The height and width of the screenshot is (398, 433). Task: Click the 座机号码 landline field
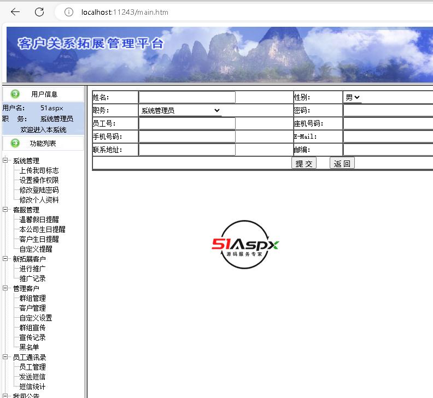[388, 123]
